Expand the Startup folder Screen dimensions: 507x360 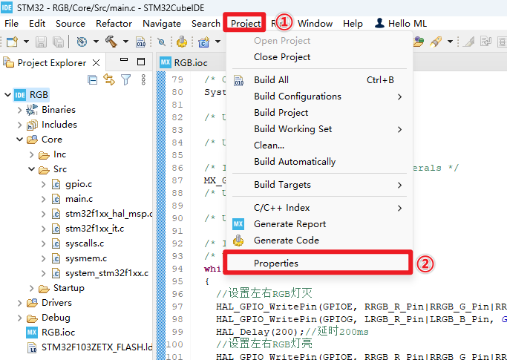[31, 288]
